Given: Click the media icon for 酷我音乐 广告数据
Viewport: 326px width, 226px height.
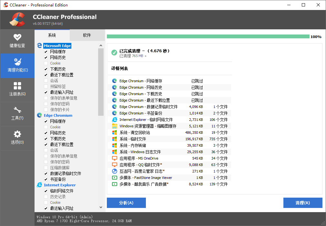Looking at the screenshot, I should 114,184.
